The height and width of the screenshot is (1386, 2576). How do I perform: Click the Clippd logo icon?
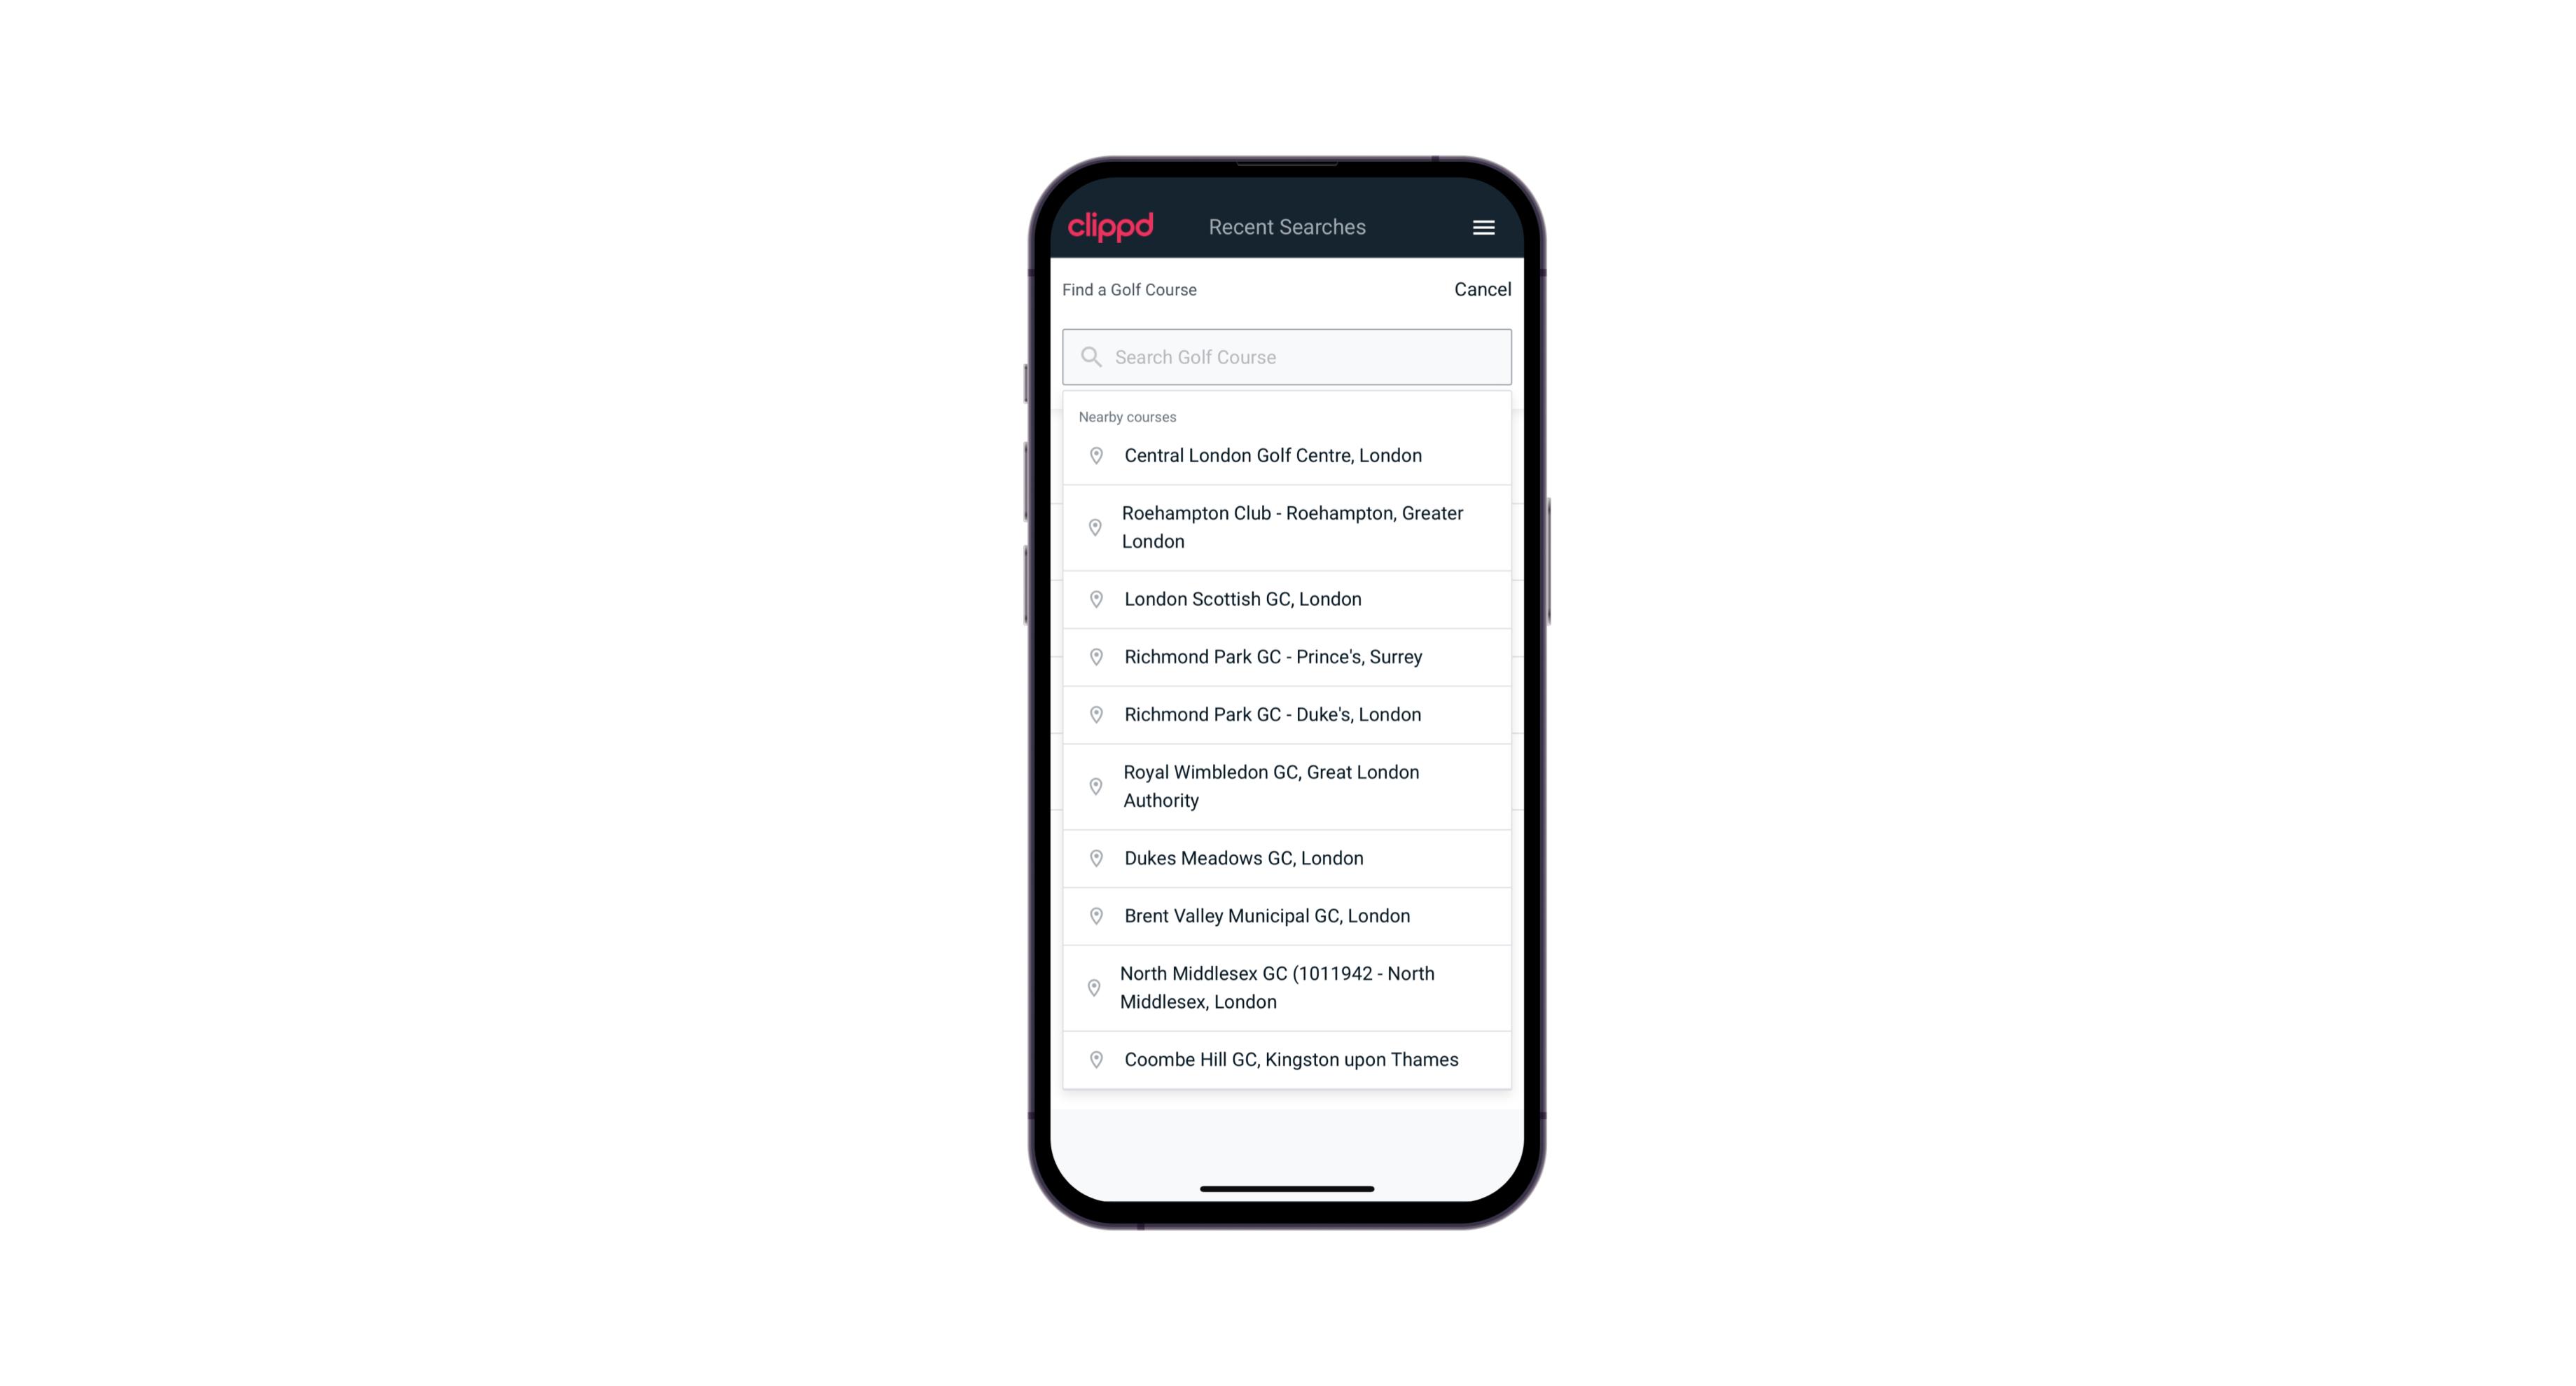(x=1111, y=227)
